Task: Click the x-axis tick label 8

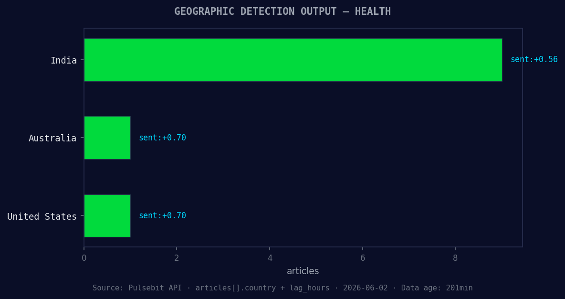Action: point(455,258)
